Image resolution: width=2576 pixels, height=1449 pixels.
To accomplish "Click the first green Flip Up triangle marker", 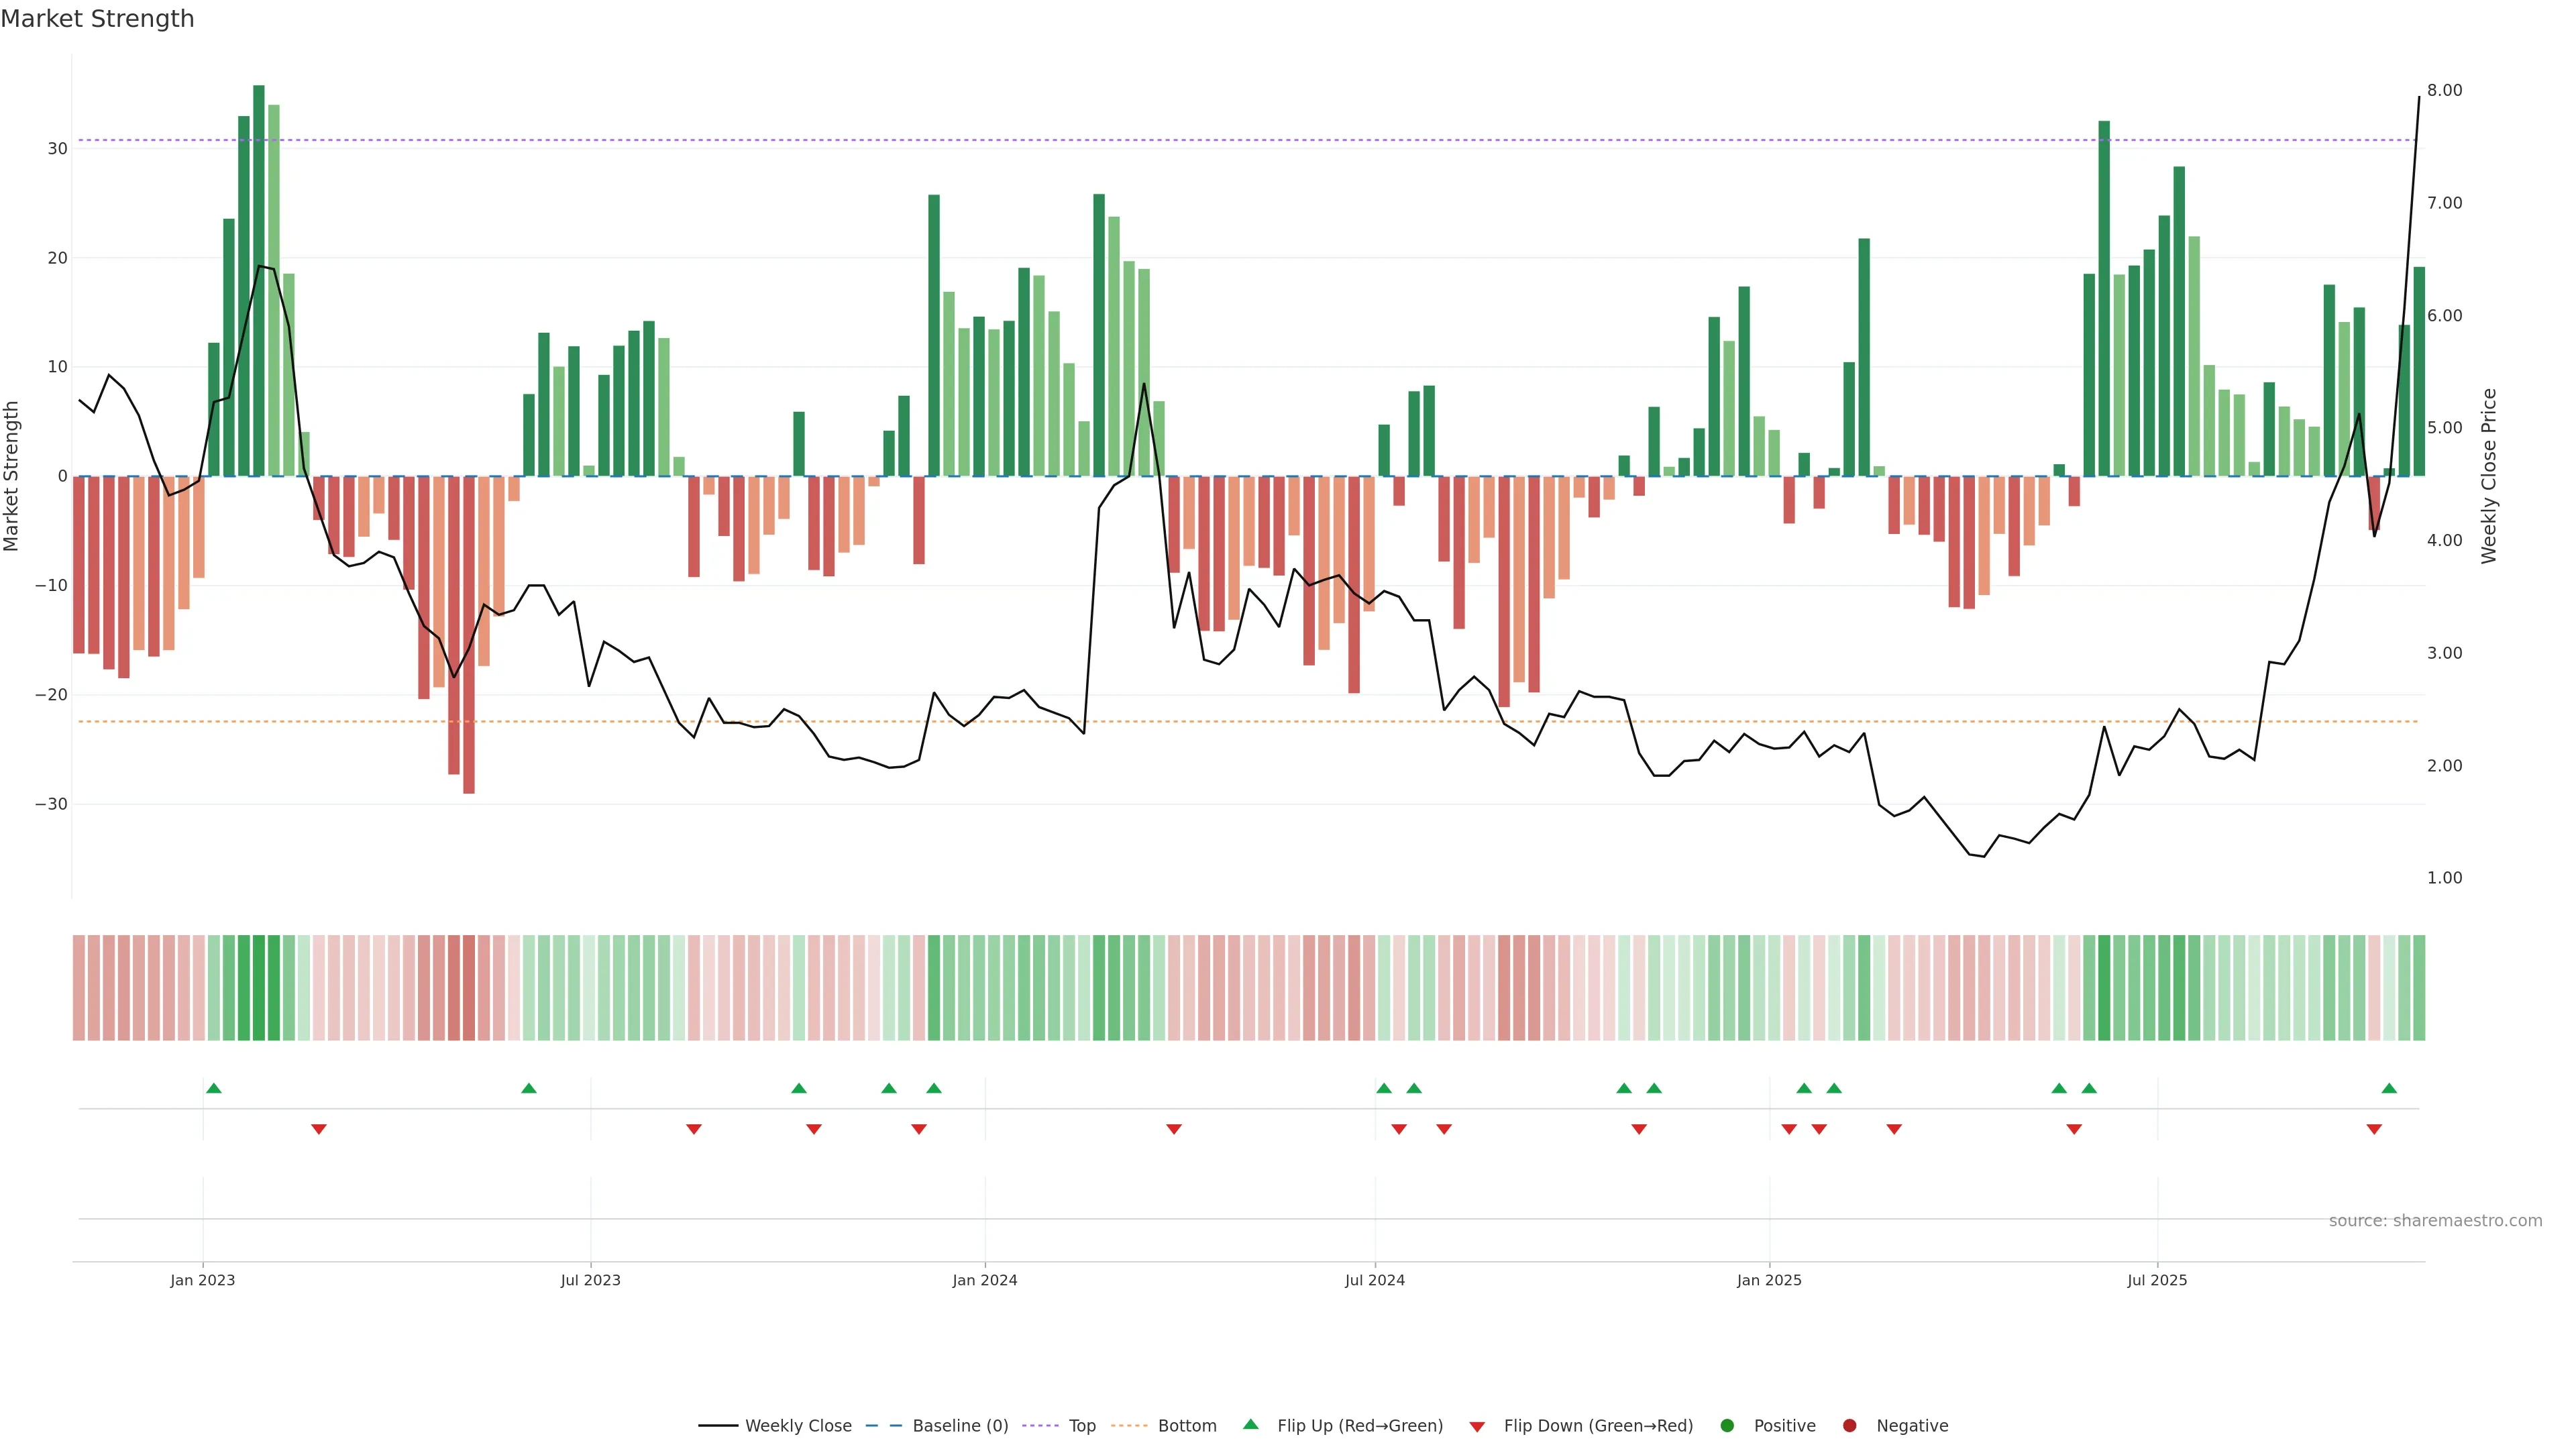I will tap(213, 1088).
